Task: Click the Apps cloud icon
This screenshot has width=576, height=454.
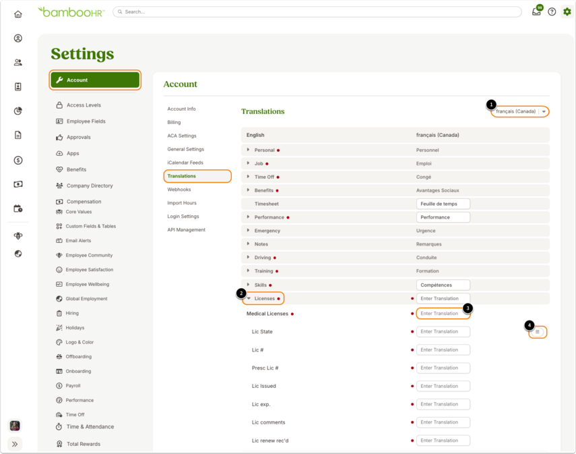Action: click(x=59, y=153)
